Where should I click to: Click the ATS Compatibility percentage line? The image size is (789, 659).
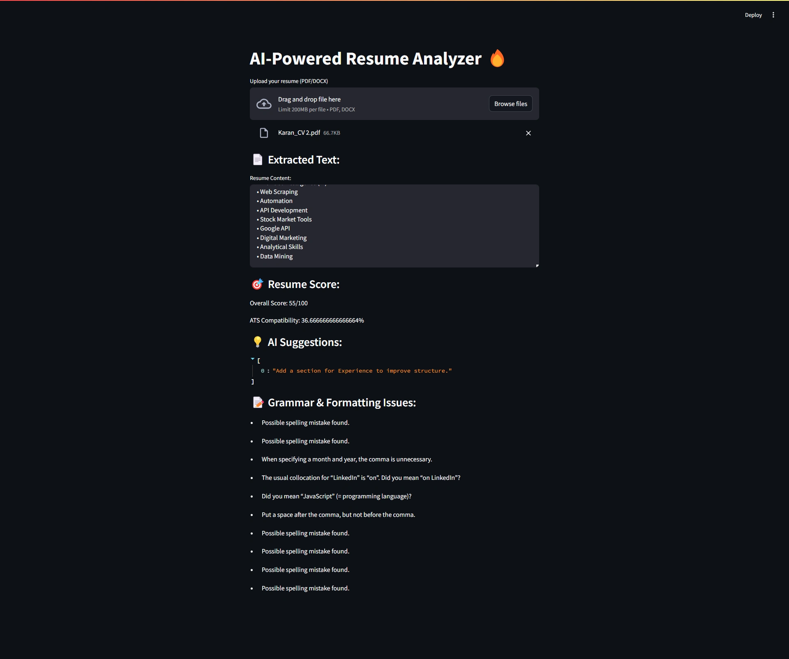point(307,320)
